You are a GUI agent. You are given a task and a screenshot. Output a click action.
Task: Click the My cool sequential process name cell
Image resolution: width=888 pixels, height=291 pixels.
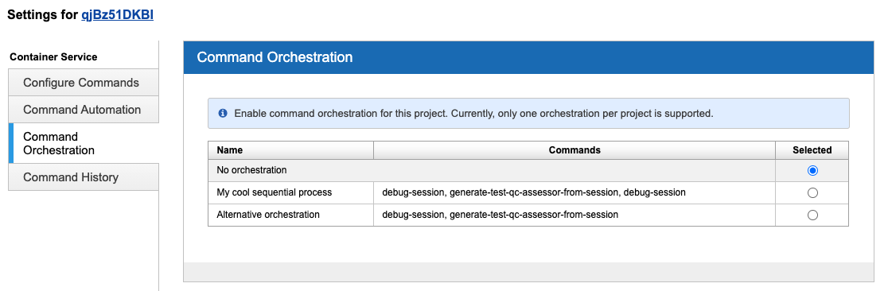click(290, 192)
